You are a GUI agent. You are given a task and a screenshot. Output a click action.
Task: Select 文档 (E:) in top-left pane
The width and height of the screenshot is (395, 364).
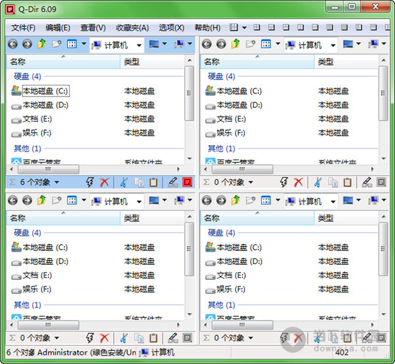pyautogui.click(x=37, y=119)
